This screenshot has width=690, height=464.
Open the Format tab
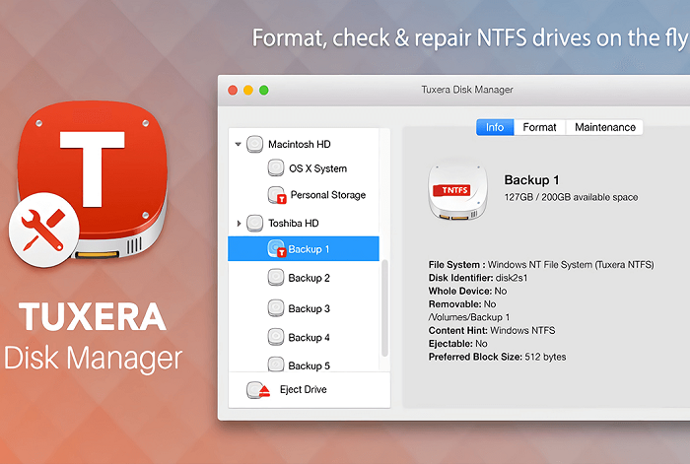[539, 127]
